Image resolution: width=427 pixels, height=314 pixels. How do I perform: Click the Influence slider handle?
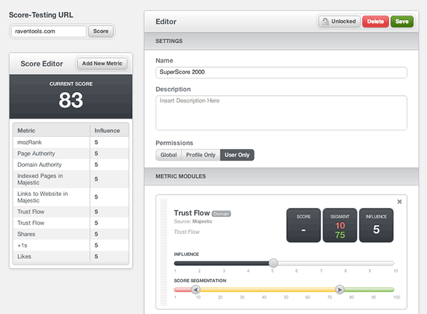pos(273,263)
